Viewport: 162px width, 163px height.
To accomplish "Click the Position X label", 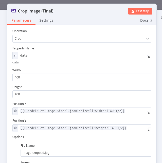I will (x=19, y=104).
